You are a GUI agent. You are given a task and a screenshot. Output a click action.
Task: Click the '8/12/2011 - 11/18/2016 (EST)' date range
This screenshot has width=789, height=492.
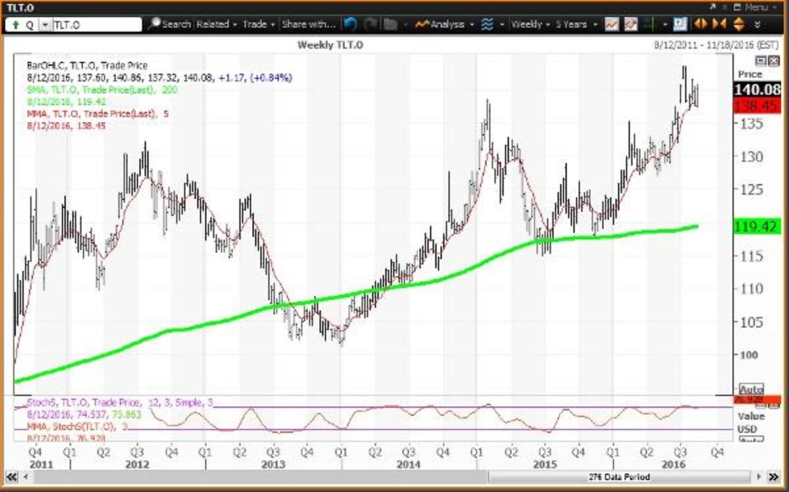pyautogui.click(x=716, y=44)
